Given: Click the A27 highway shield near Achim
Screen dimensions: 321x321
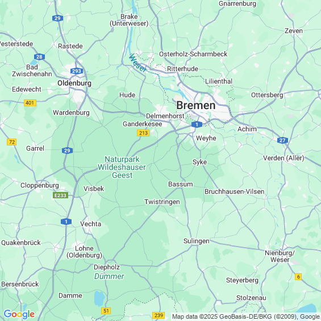Looking at the screenshot, I should [282, 140].
